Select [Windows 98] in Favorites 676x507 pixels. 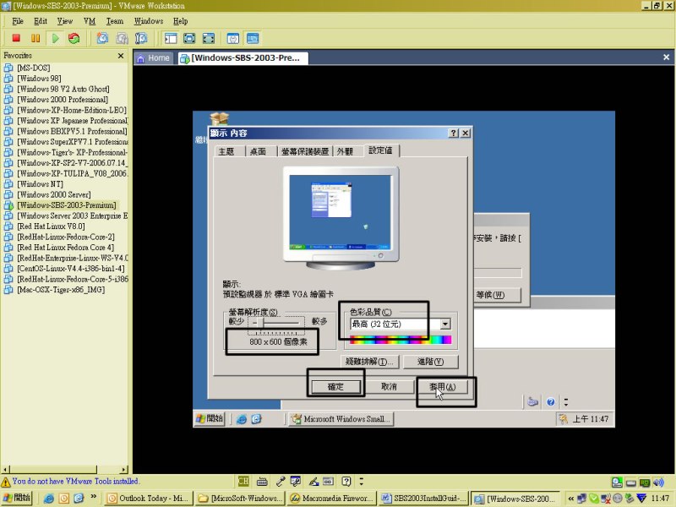point(39,79)
